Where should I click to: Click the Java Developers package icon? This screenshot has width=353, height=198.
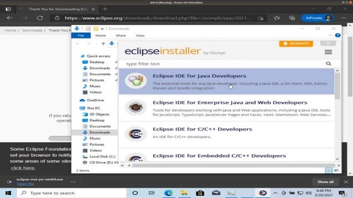[136, 81]
